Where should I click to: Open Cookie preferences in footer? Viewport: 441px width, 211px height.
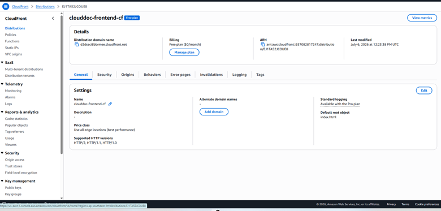coord(427,204)
